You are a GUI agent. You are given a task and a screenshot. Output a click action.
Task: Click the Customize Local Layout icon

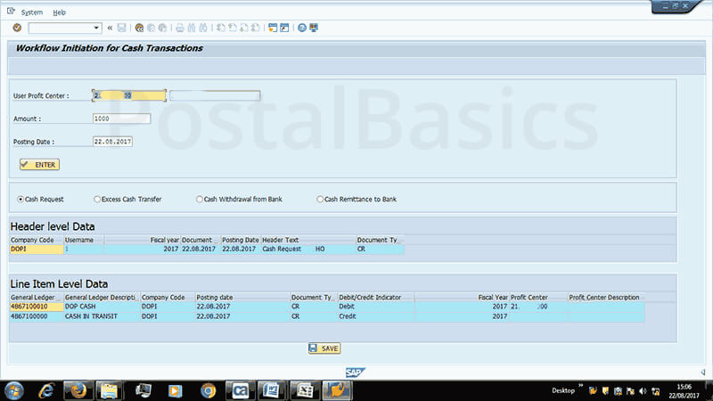point(314,28)
